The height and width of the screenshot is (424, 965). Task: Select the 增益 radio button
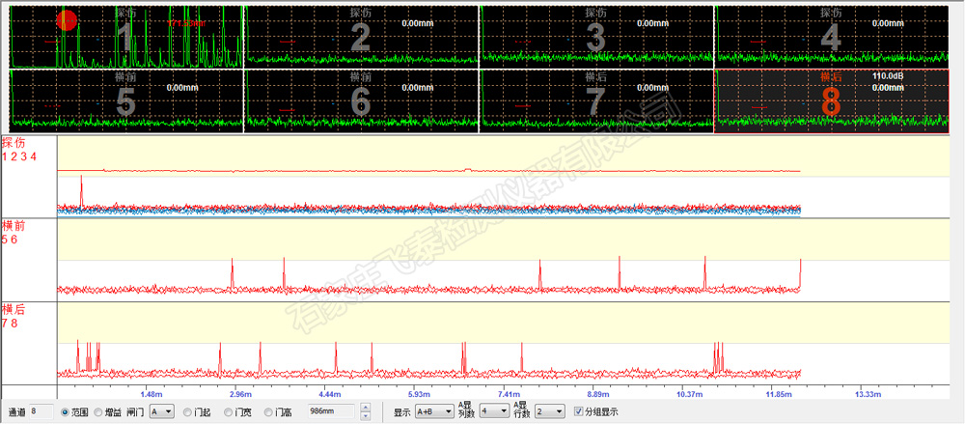click(x=98, y=411)
